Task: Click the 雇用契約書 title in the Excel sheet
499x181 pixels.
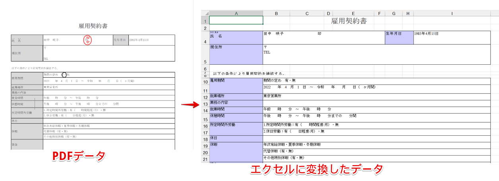Action: pos(349,21)
